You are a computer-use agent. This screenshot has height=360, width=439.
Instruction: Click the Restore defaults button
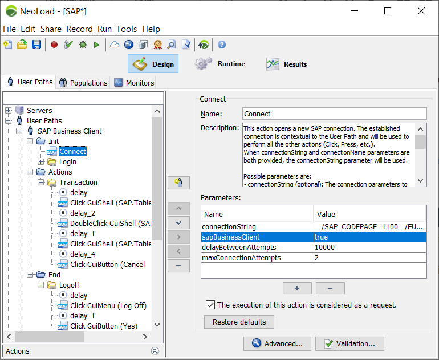[x=239, y=322]
